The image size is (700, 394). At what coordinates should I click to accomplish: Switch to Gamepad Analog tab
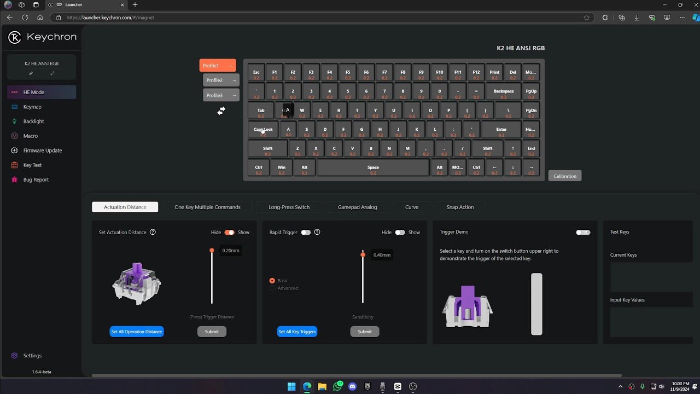[357, 207]
